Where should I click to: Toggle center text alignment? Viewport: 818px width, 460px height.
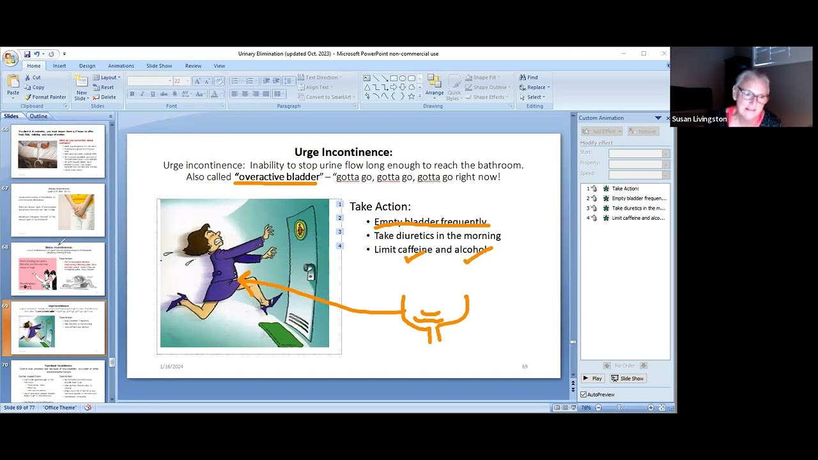245,94
